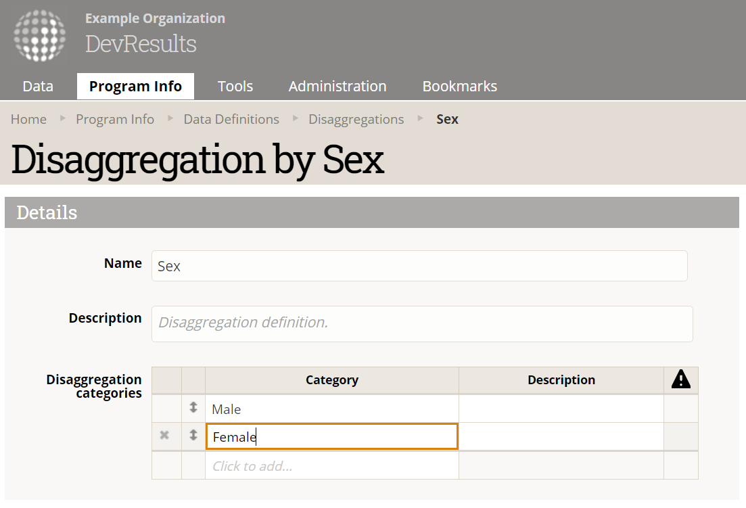Click the Male category cell
This screenshot has height=508, width=746.
pyautogui.click(x=331, y=409)
